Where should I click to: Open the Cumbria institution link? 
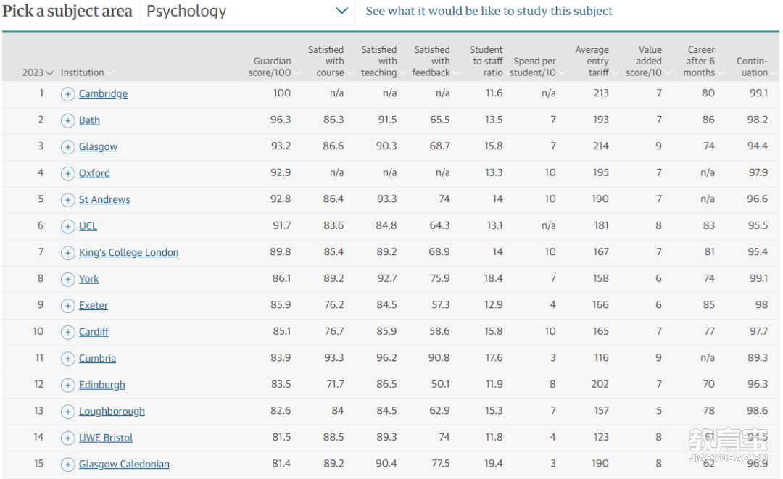pos(97,358)
